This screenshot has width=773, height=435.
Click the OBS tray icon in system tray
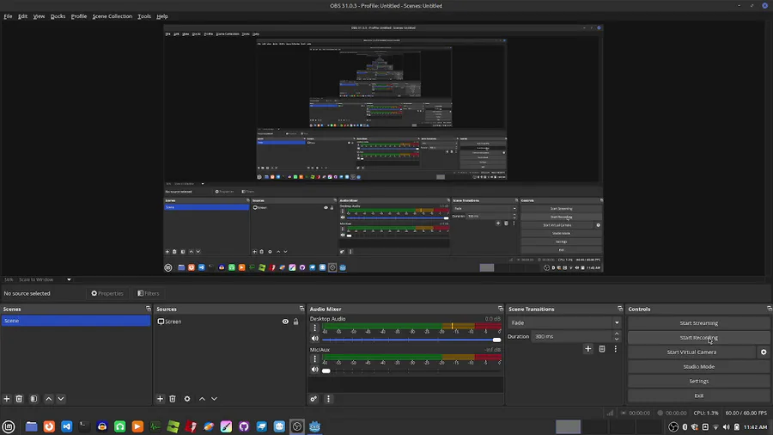pos(673,427)
